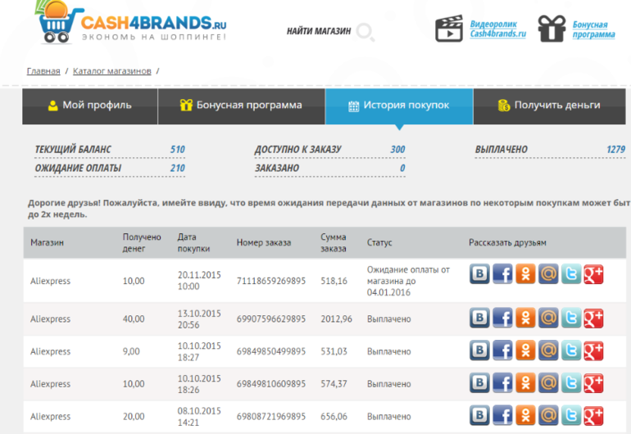The width and height of the screenshot is (631, 434).
Task: Open the Получить деньги tab
Action: (548, 106)
